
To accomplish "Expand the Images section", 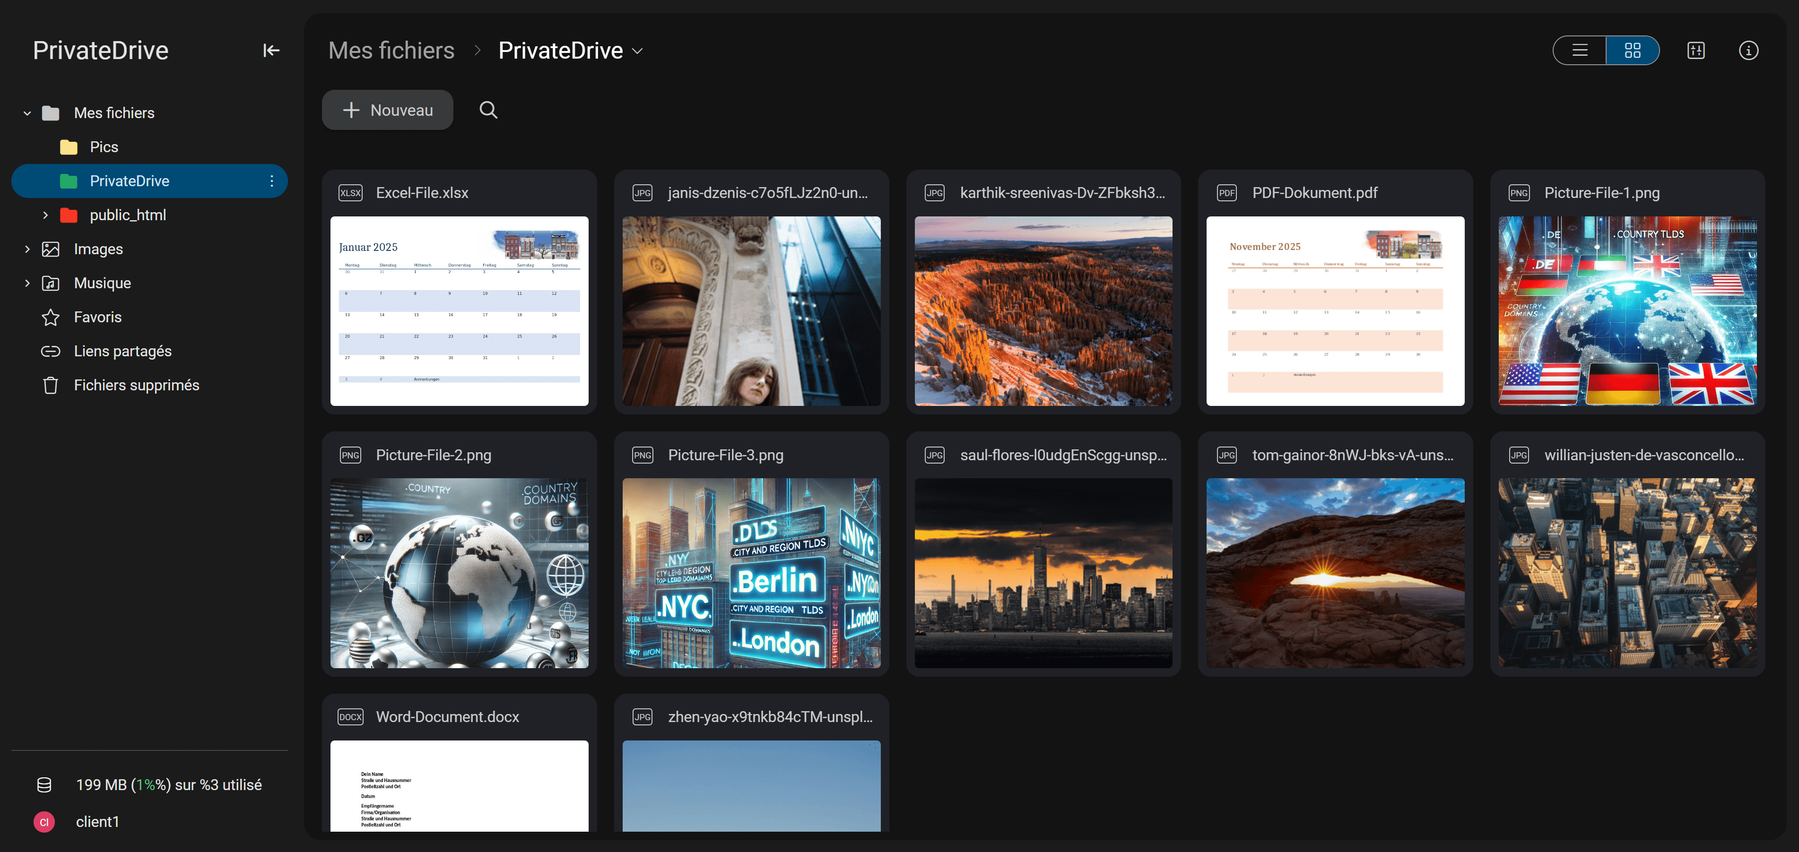I will coord(27,249).
